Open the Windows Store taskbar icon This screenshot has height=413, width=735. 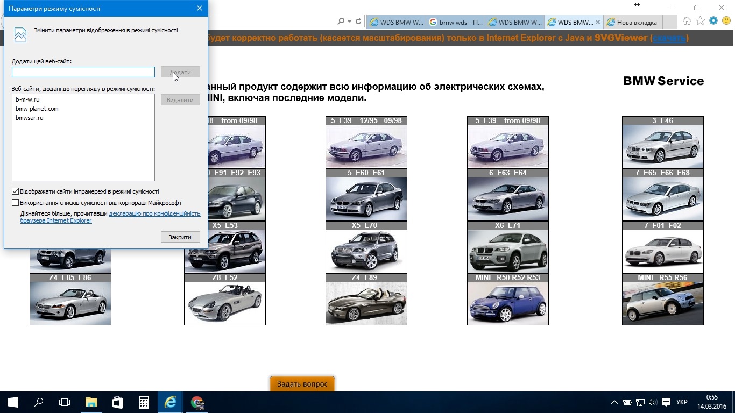pyautogui.click(x=117, y=402)
